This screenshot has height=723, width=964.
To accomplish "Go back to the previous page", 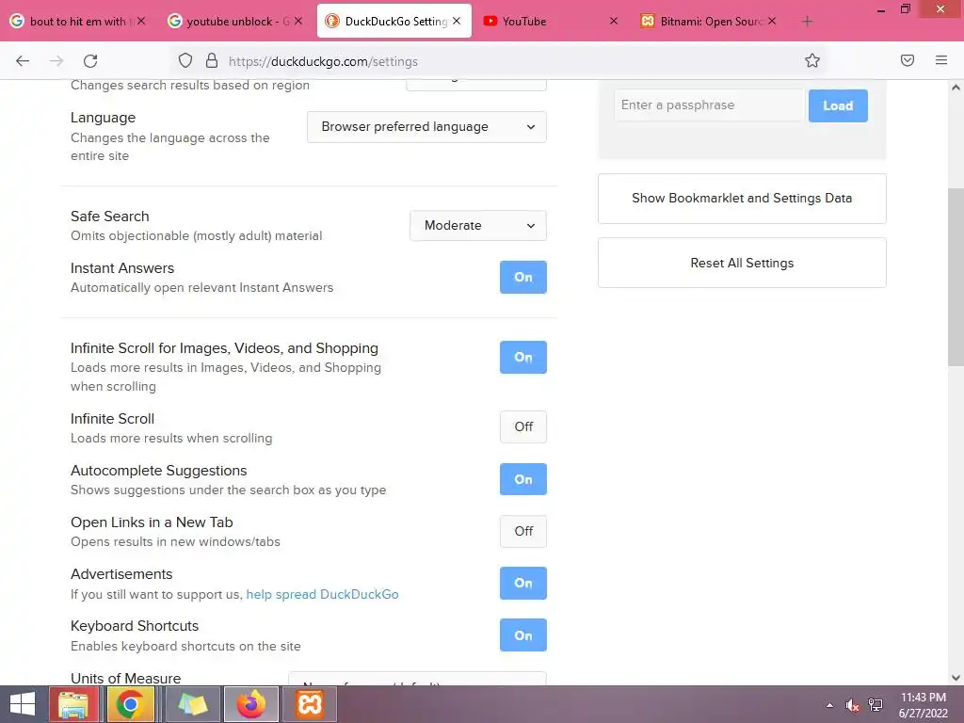I will (23, 61).
